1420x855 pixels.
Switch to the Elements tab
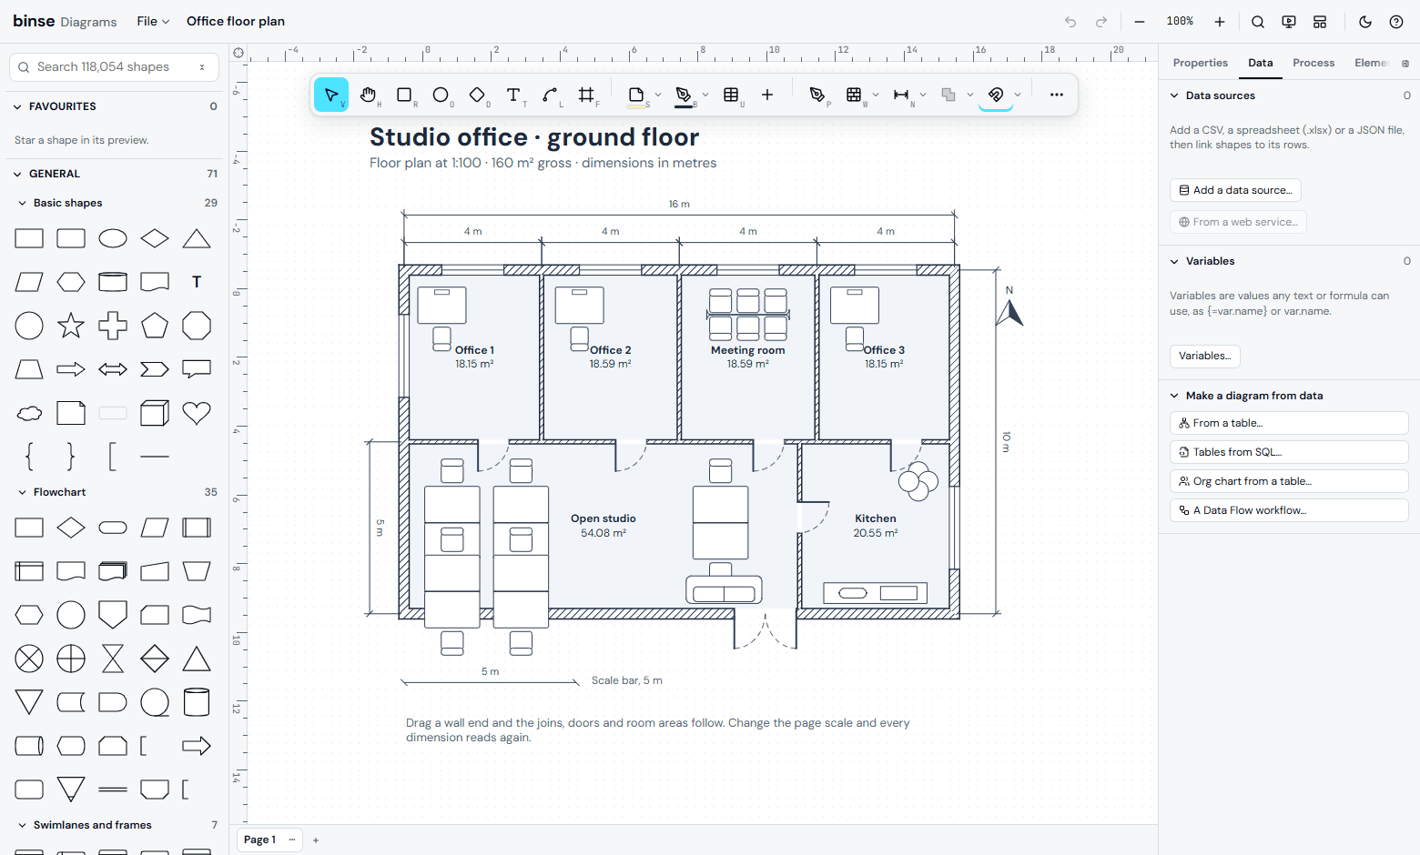(1372, 63)
